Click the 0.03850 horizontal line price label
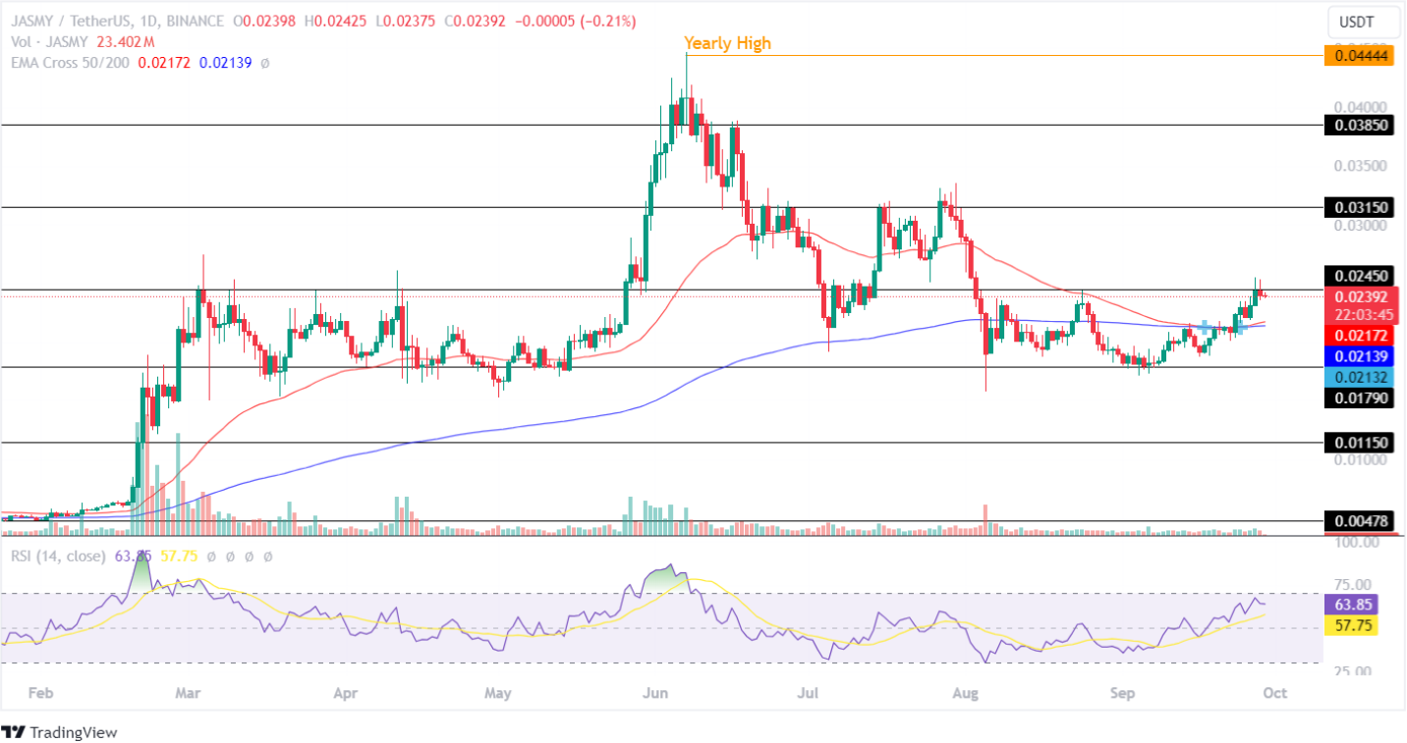1407x743 pixels. coord(1360,126)
